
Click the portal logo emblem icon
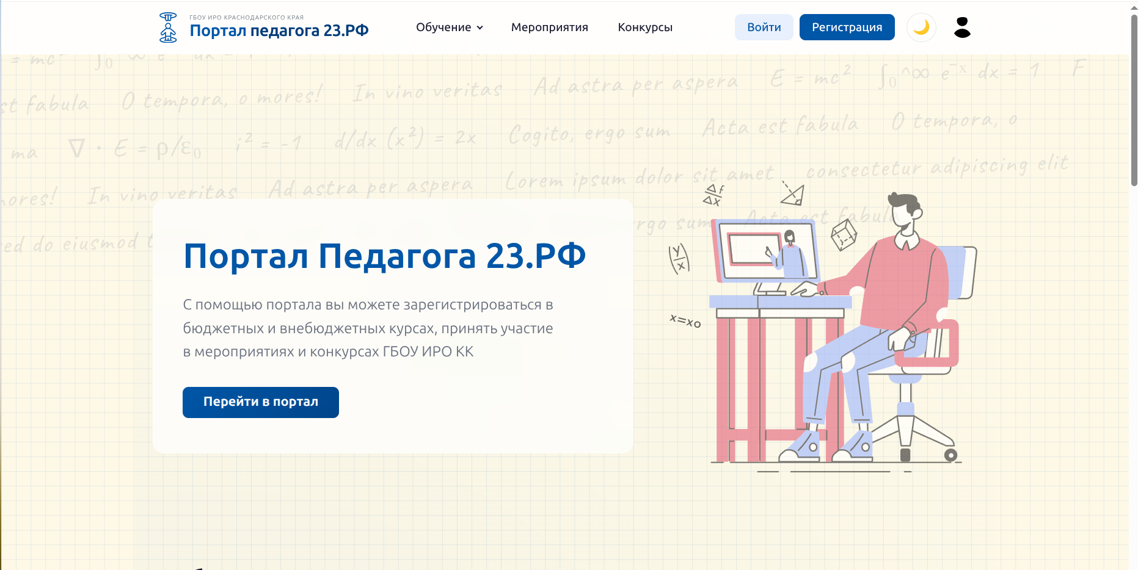click(x=168, y=27)
